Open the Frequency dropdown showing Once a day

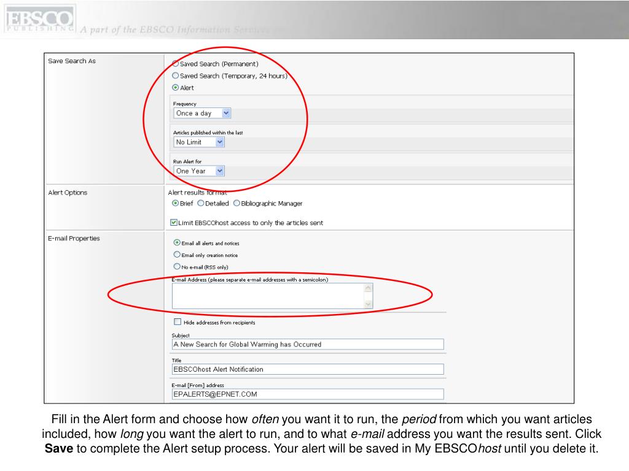tap(202, 113)
